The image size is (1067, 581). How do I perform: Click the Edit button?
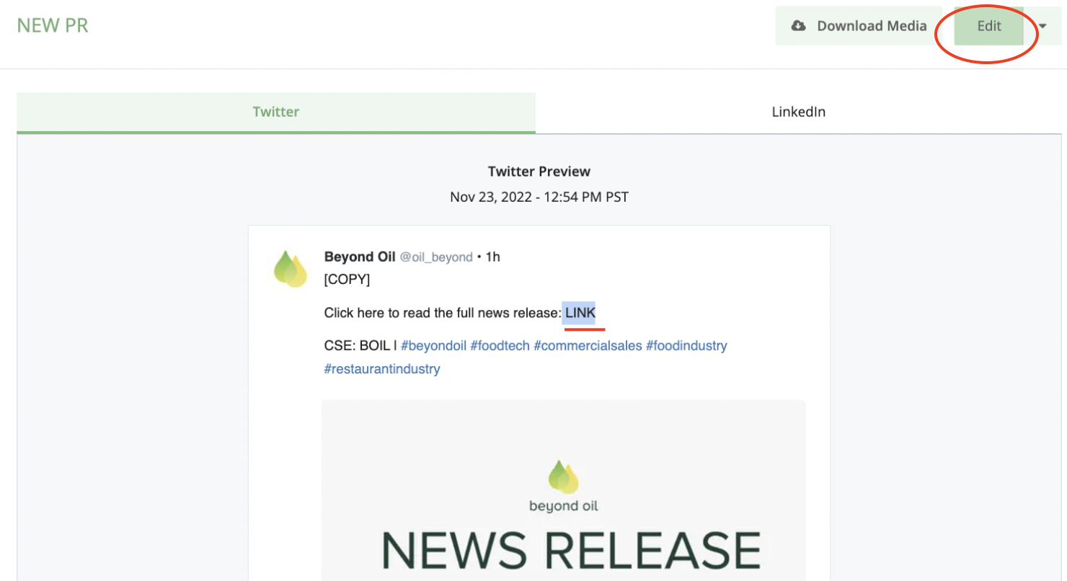click(988, 26)
